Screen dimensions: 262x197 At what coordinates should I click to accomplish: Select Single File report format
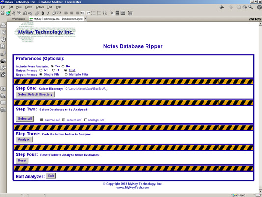pos(41,74)
